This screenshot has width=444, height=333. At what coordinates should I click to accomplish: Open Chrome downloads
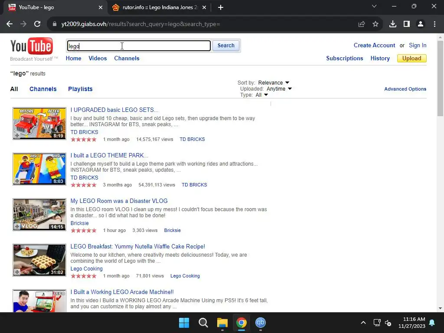(393, 24)
